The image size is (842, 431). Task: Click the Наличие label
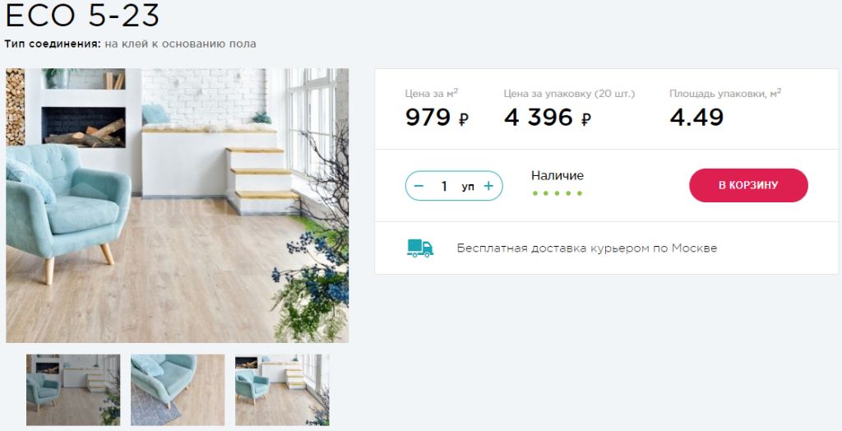pos(557,176)
